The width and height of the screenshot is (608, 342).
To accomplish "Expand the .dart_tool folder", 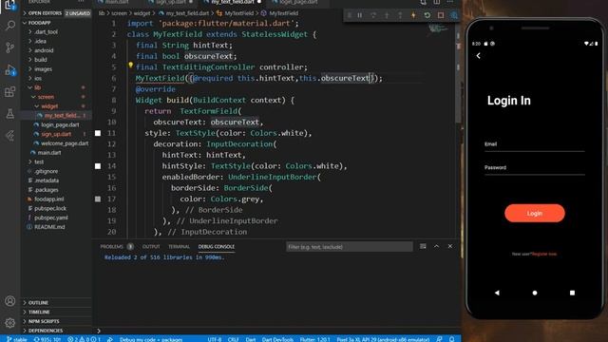I will click(x=46, y=31).
